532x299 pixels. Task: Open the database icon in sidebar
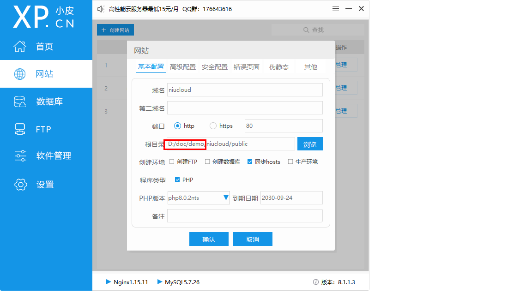coord(20,102)
